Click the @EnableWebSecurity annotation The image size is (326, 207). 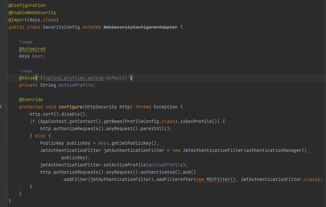pyautogui.click(x=31, y=13)
